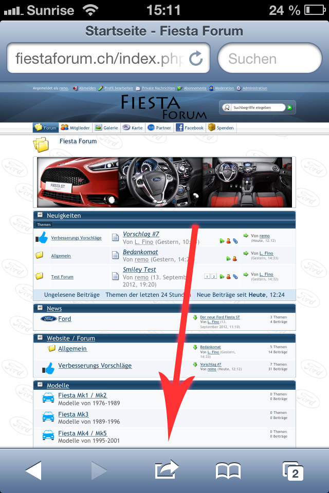329x493 pixels.
Task: Click the thumbs-up icon beside Verbesserungs Vorschläge
Action: click(x=42, y=238)
